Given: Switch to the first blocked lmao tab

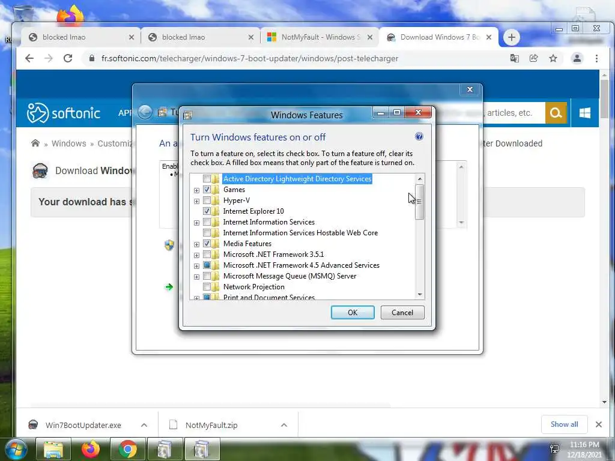Looking at the screenshot, I should click(x=80, y=37).
